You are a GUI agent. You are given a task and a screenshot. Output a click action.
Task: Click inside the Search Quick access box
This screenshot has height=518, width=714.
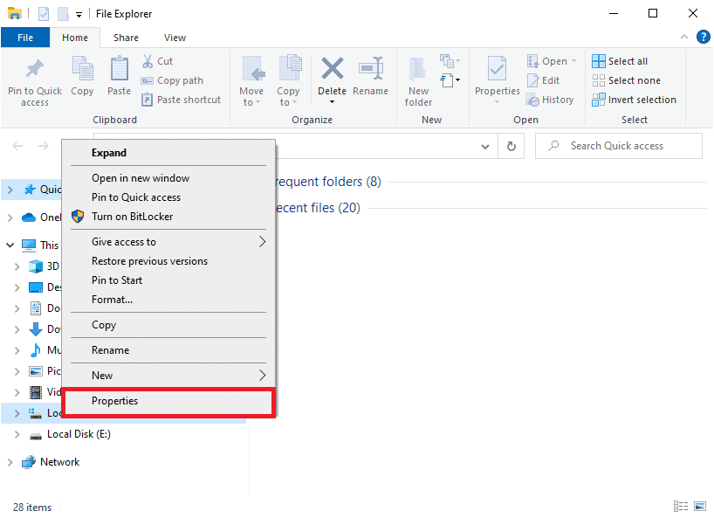618,146
